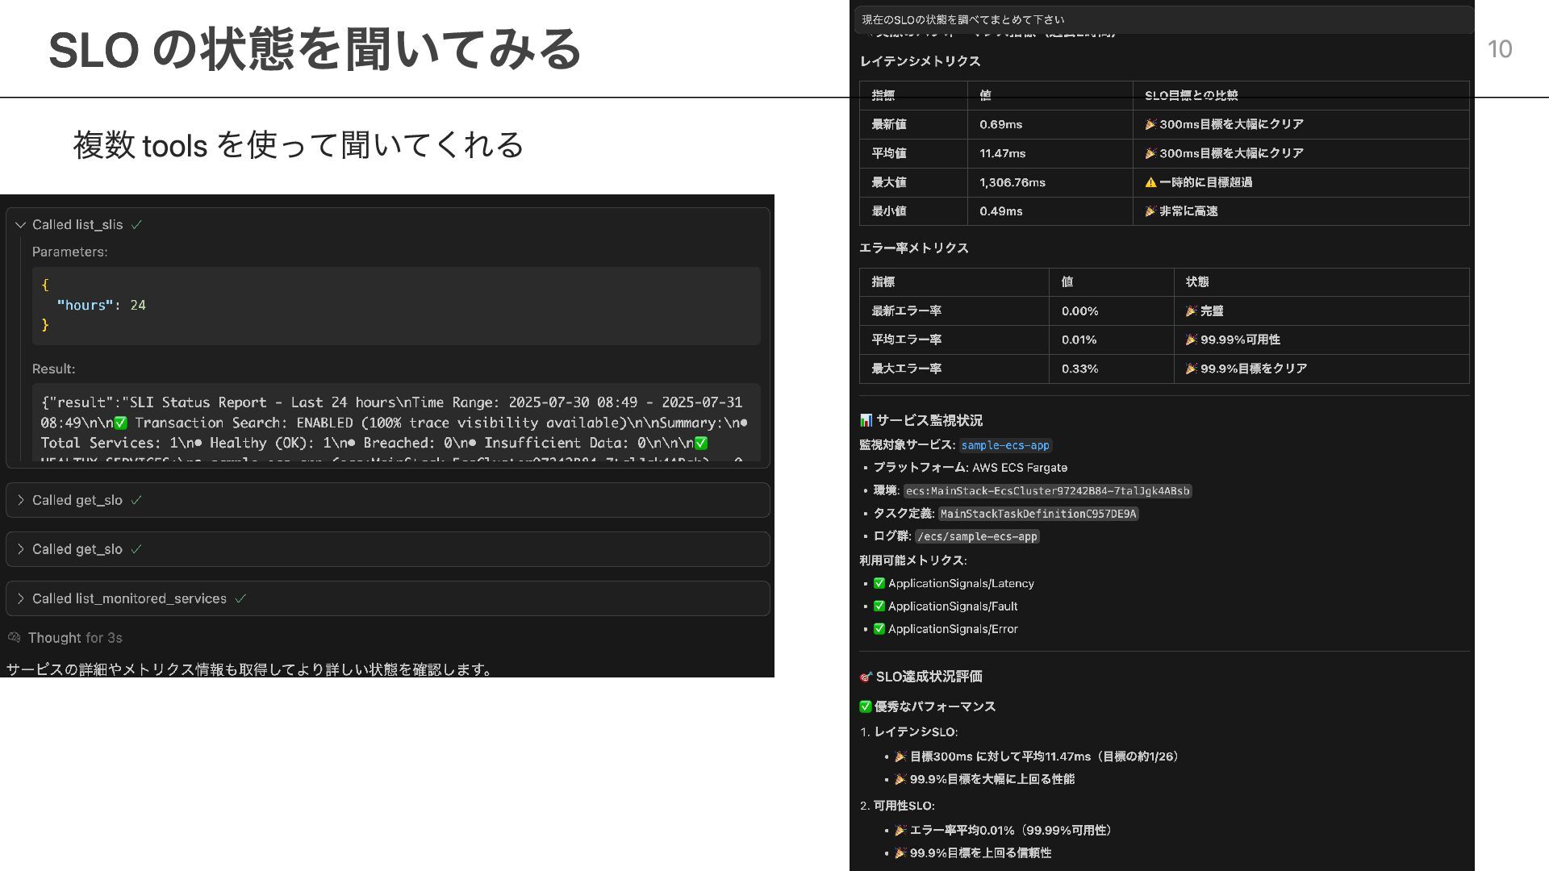Click the Parameters: label under list_slis

coord(70,252)
